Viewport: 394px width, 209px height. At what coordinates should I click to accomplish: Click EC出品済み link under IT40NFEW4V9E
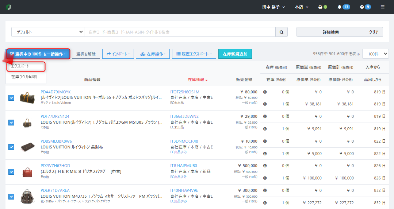click(x=179, y=201)
